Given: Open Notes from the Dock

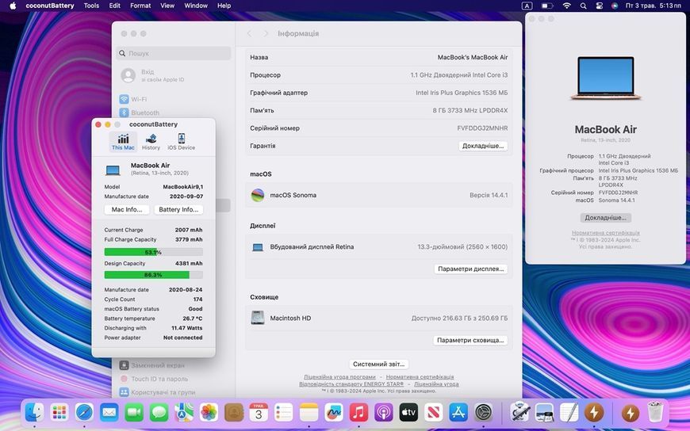Looking at the screenshot, I should pos(309,413).
